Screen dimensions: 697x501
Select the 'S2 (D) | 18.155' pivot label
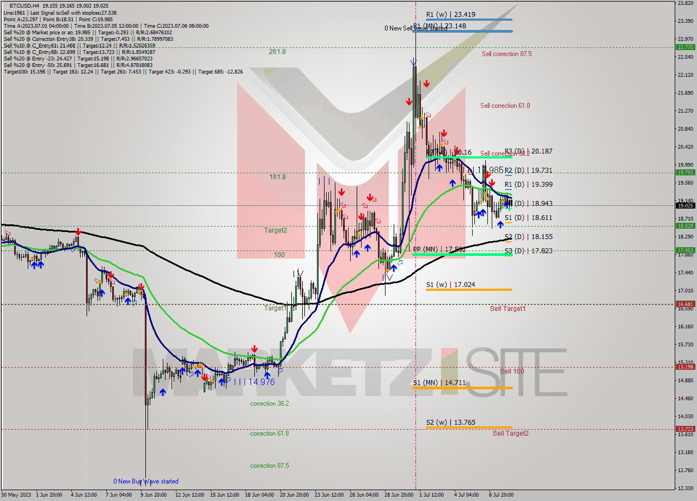(528, 237)
